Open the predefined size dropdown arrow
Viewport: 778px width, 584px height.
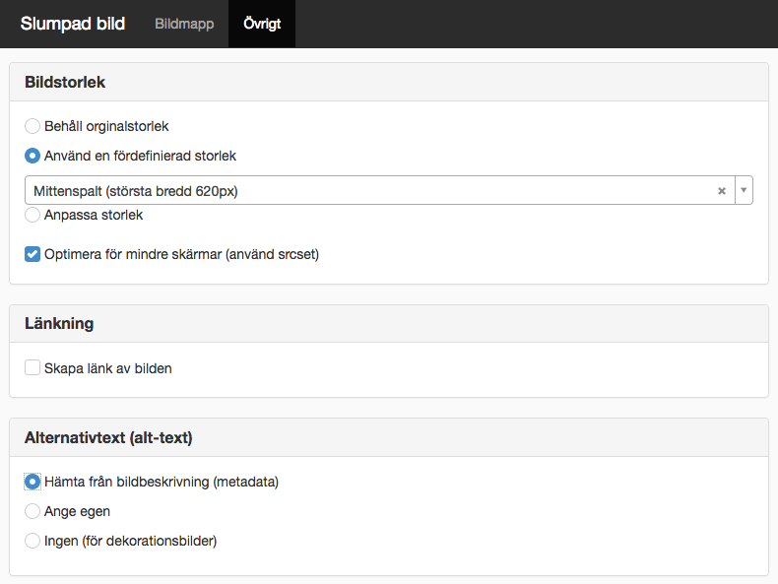(744, 190)
